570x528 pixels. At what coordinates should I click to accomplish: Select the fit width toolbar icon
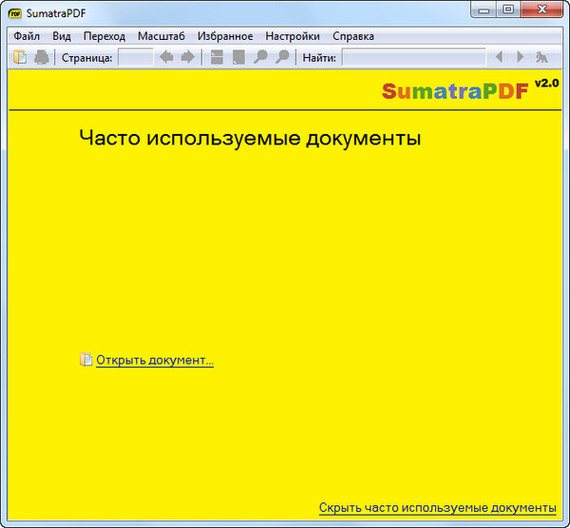(218, 58)
